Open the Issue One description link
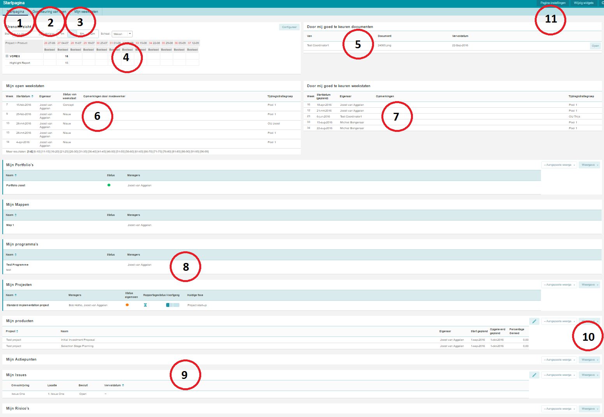This screenshot has width=604, height=417. coord(18,394)
